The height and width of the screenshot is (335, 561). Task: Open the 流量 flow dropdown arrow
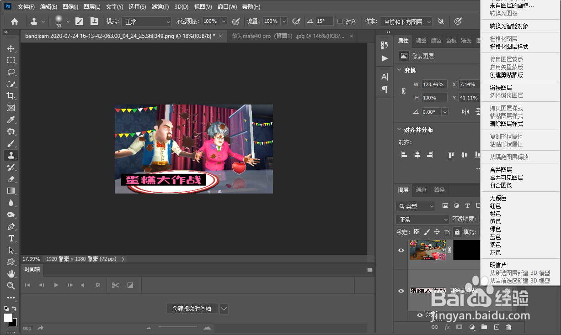(284, 21)
